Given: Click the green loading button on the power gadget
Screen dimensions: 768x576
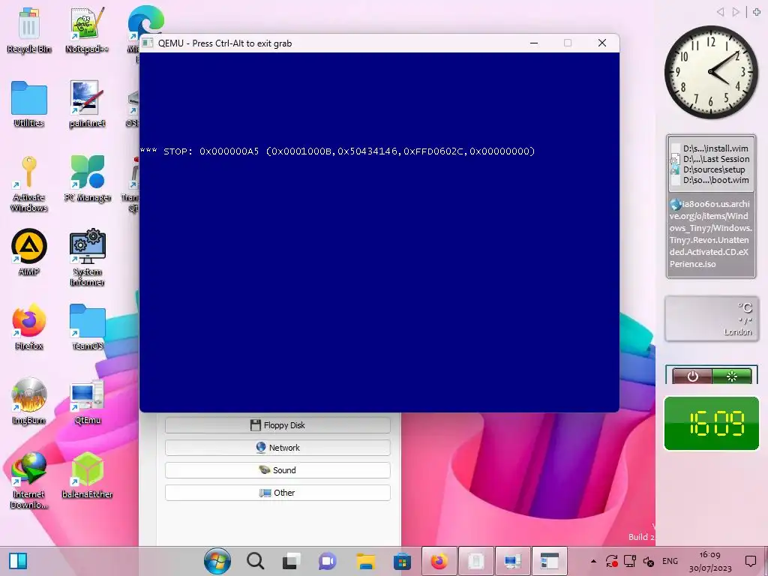Looking at the screenshot, I should tap(731, 376).
